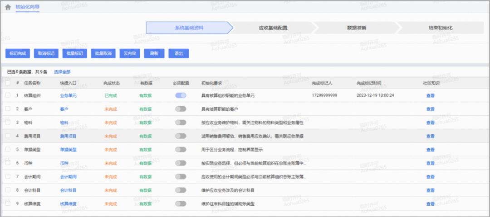Viewport: 490px width, 217px height.
Task: Open the 会计期间 quick entry link
Action: point(68,177)
